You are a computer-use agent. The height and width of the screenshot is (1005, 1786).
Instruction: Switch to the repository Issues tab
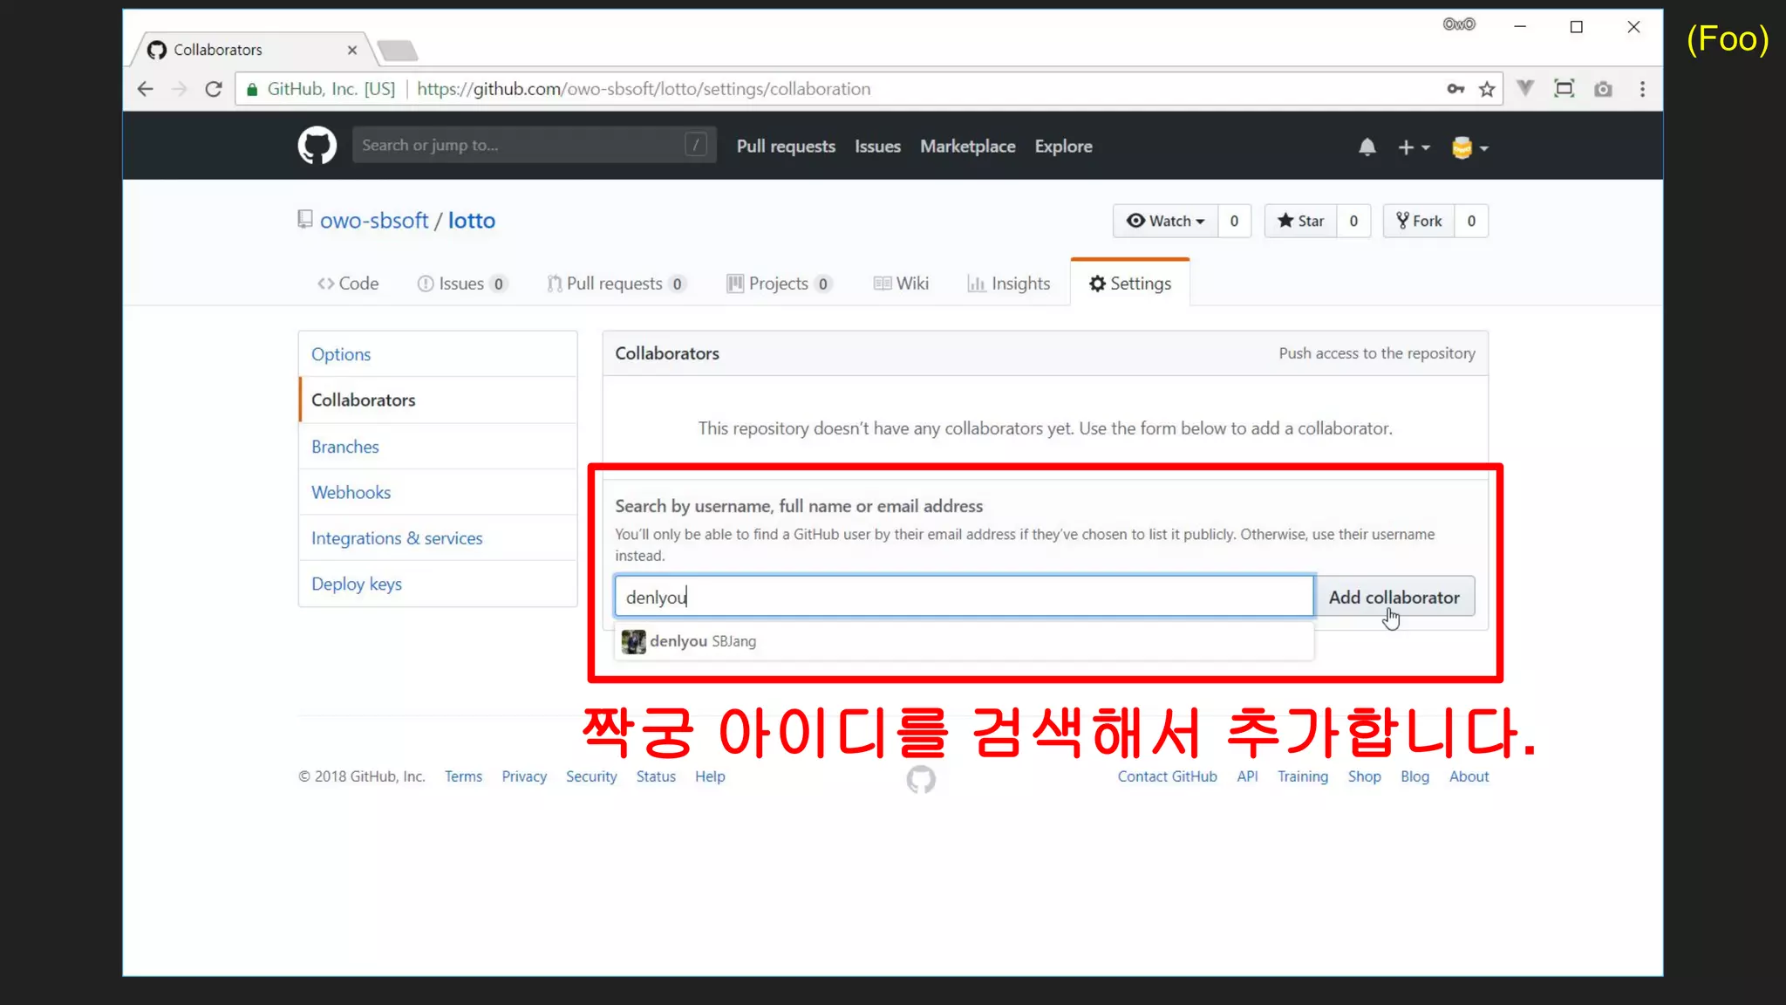[462, 284]
